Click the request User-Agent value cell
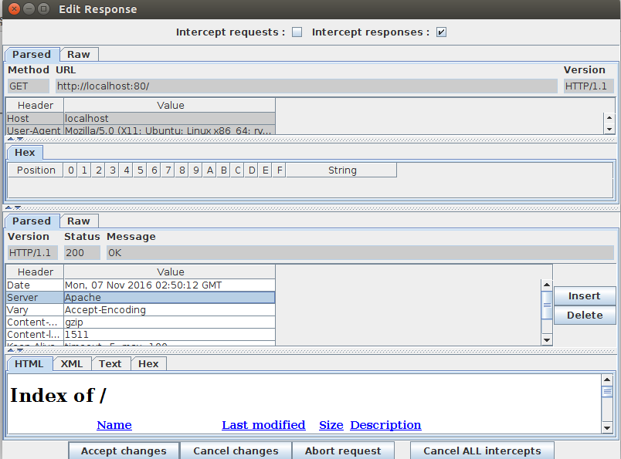The height and width of the screenshot is (459, 621). [169, 130]
